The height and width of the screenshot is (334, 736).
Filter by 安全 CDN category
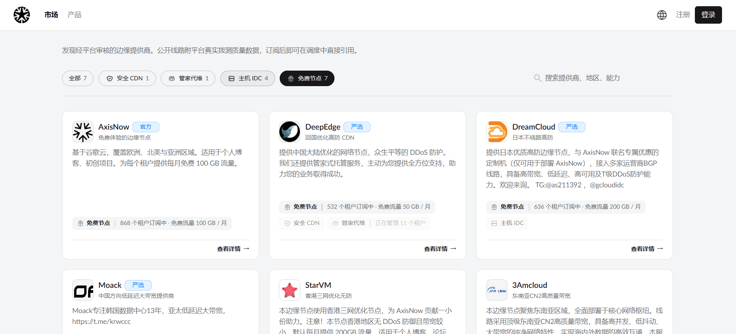pos(127,78)
